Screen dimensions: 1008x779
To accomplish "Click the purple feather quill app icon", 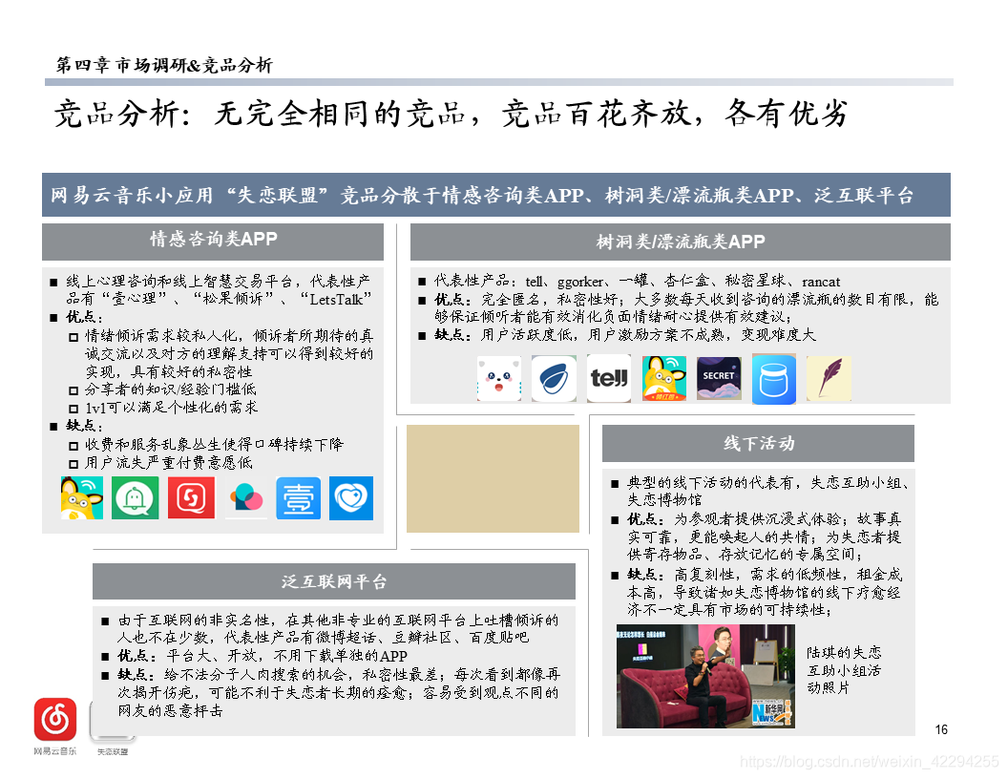I will (x=829, y=379).
